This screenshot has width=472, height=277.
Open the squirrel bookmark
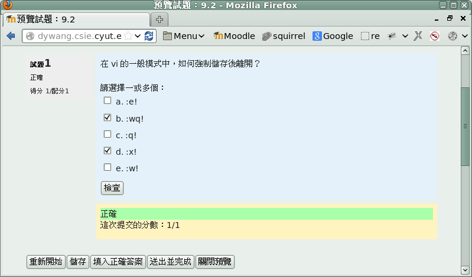click(284, 36)
